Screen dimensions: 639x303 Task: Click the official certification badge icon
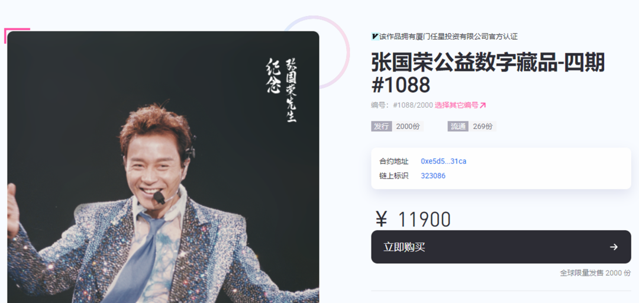(375, 37)
